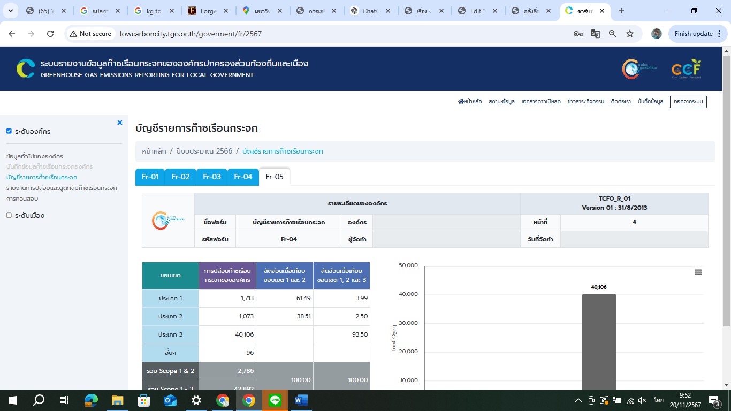
Task: Click the zoom magnifier icon in address bar
Action: tap(613, 34)
